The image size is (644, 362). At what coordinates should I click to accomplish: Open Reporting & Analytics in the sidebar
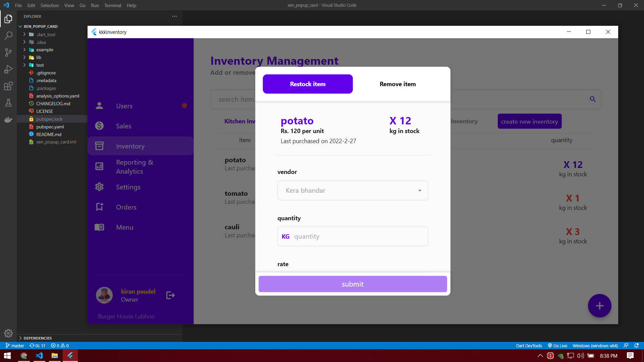point(135,166)
